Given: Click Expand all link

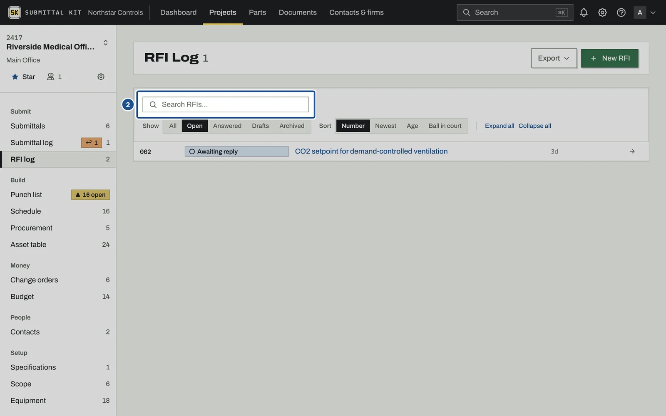Looking at the screenshot, I should click(x=499, y=126).
